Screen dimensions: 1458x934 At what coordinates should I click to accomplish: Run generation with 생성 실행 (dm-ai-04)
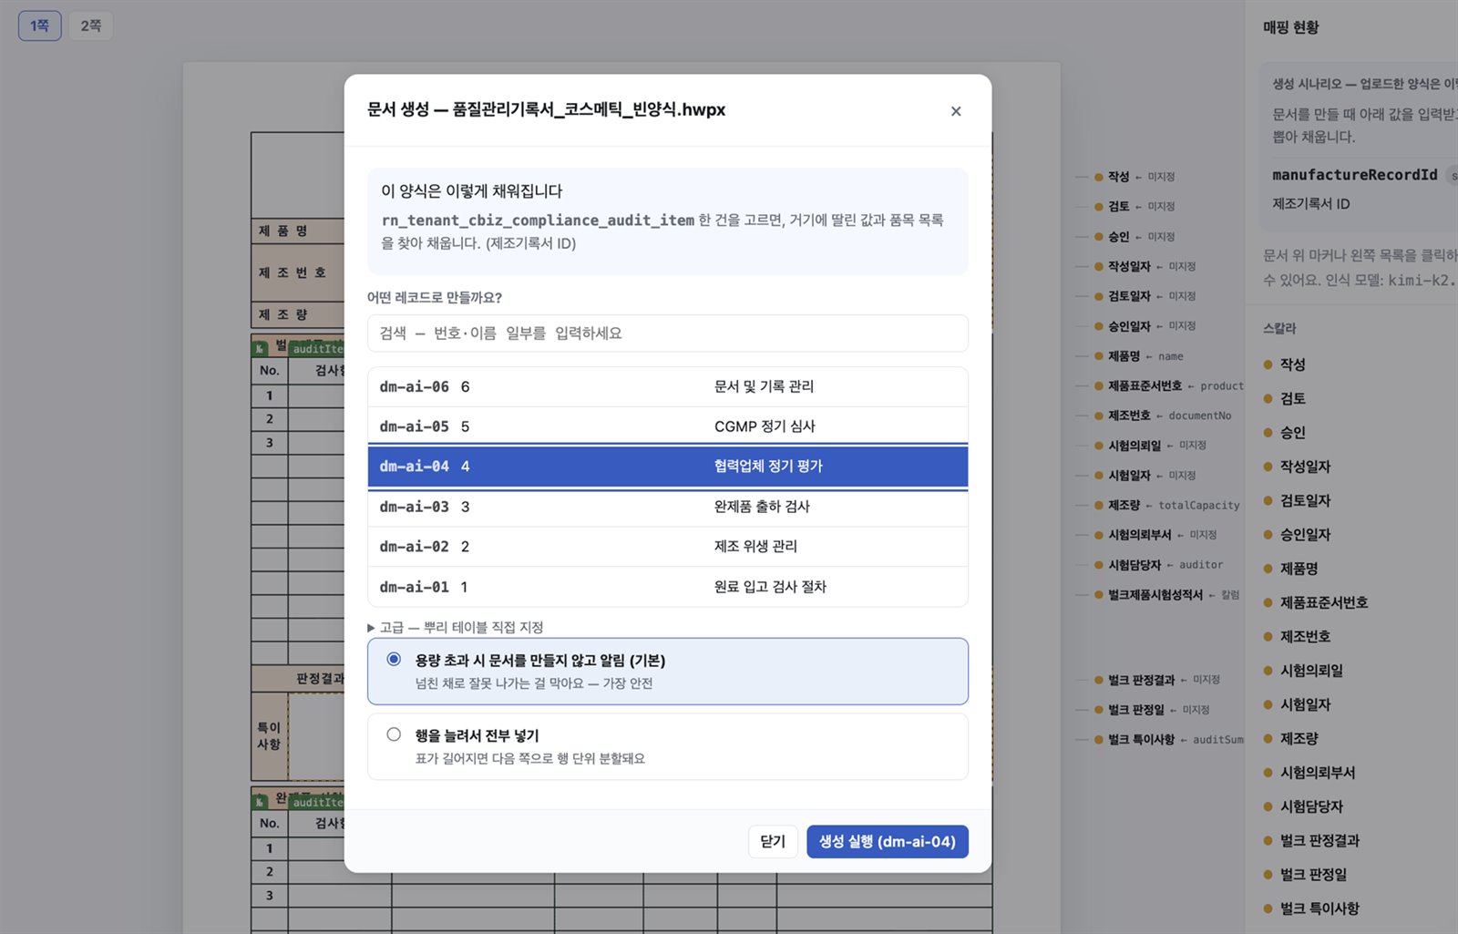pyautogui.click(x=887, y=841)
